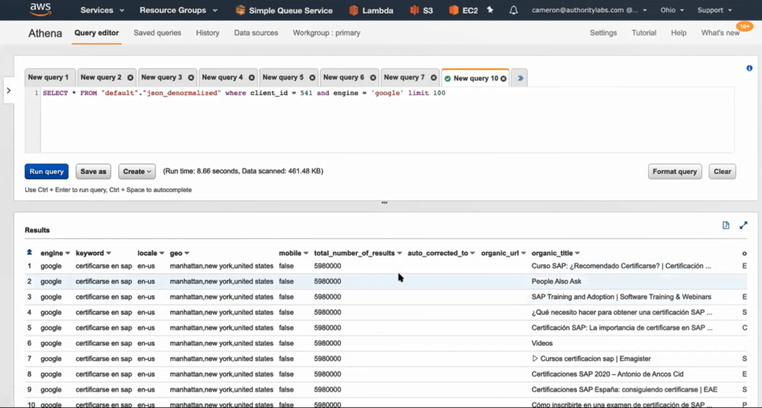
Task: Open the Help link
Action: coord(679,33)
